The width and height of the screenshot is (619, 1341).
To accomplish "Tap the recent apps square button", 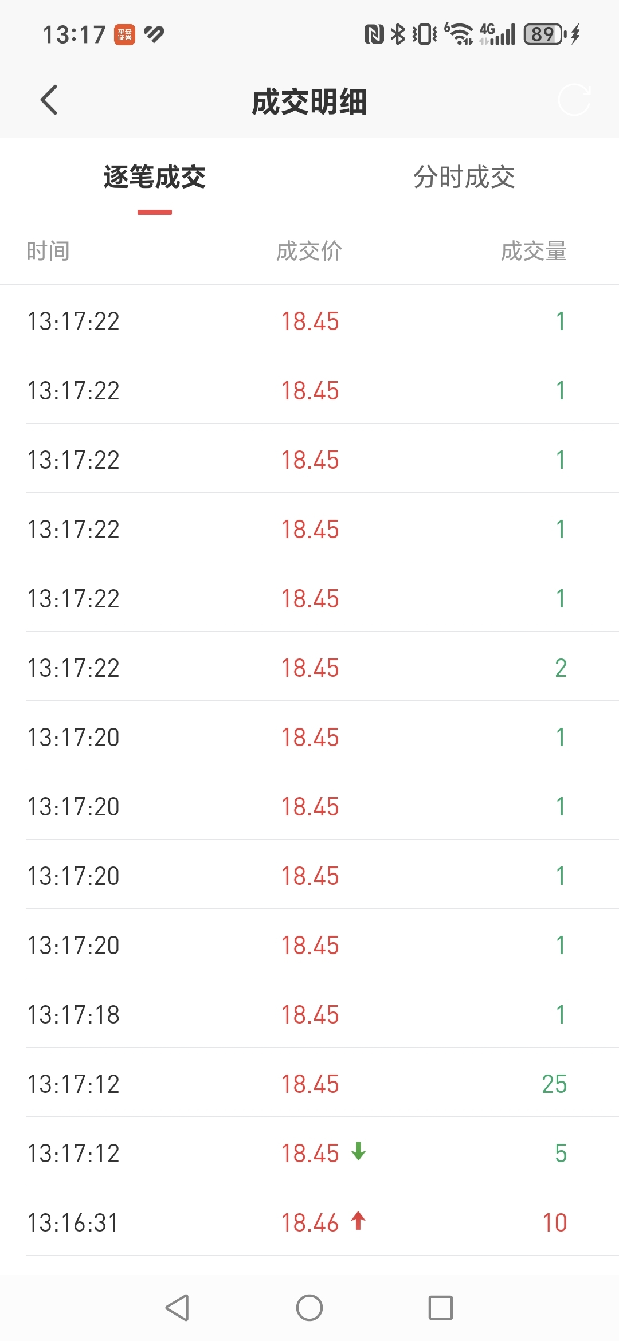I will (x=441, y=1308).
